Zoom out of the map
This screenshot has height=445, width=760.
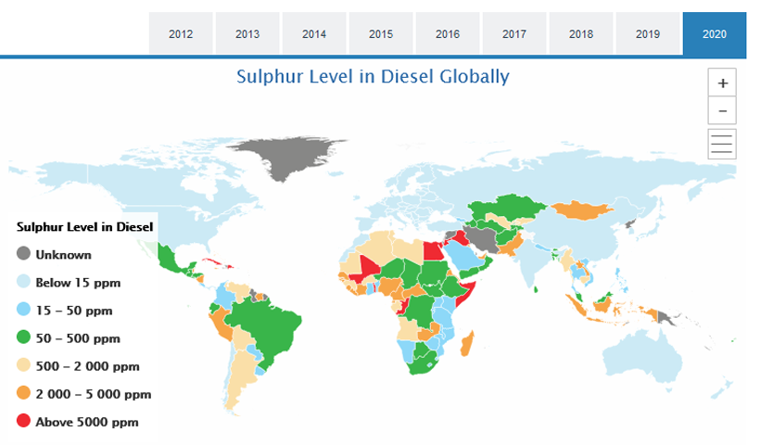pos(722,110)
